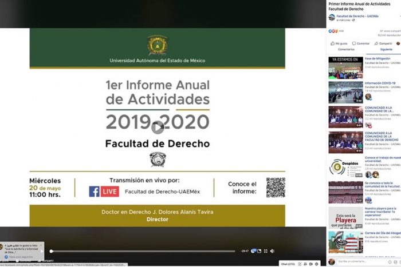
Task: Enter fullscreen video mode
Action: tap(266, 251)
